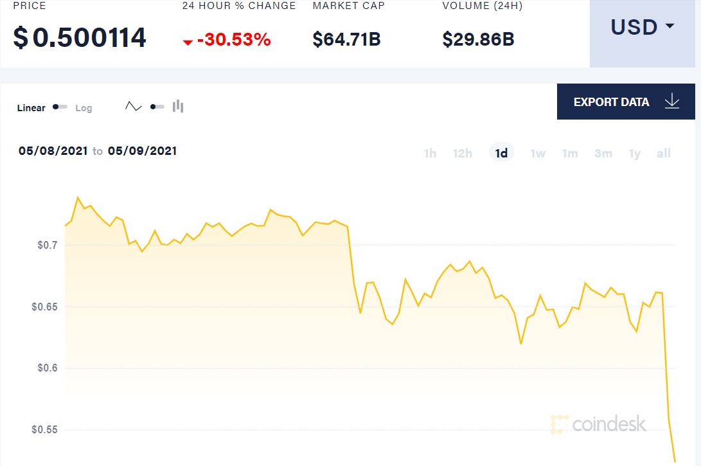Viewport: 701px width, 466px height.
Task: Click the Coindesk watermark logo
Action: [x=598, y=424]
